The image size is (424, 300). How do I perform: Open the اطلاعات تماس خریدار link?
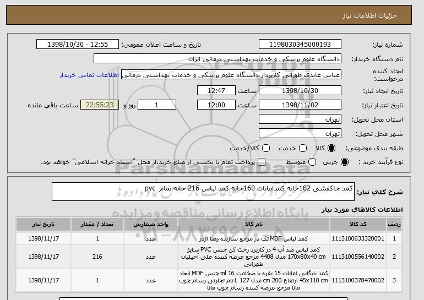[89, 75]
